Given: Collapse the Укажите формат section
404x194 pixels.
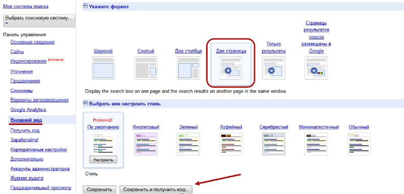Looking at the screenshot, I should click(x=85, y=7).
